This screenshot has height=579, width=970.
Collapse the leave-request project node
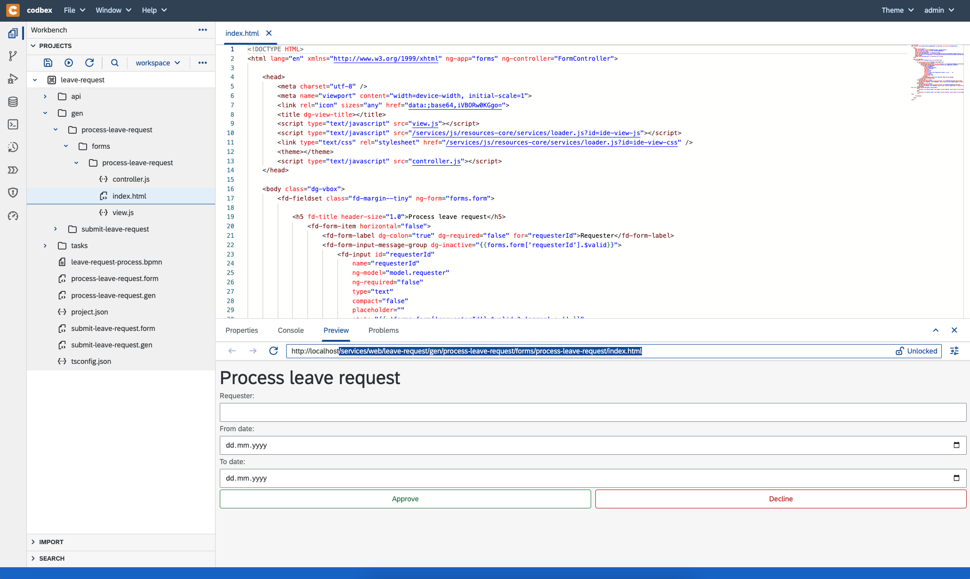click(x=35, y=80)
